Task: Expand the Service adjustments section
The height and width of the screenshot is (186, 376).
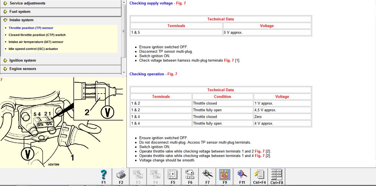Action: pos(27,3)
